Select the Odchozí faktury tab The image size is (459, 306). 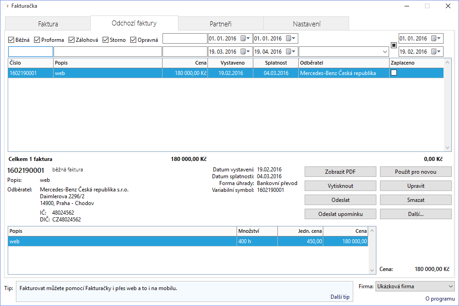click(x=134, y=23)
